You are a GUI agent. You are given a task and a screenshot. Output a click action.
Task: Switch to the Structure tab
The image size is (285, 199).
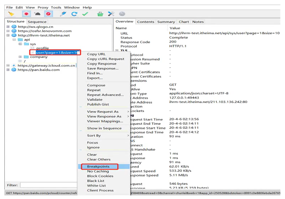tap(15, 22)
